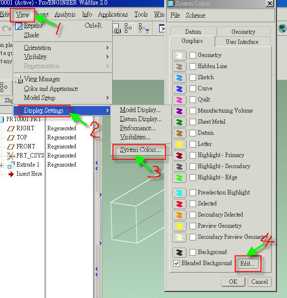Viewport: 287px width, 298px height.
Task: Switch to the Datum tab
Action: tap(193, 31)
